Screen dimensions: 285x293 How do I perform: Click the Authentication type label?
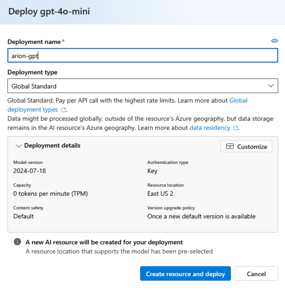click(168, 162)
